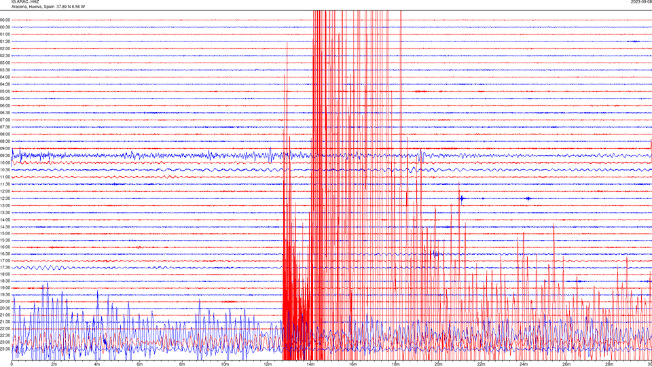Select the 21:30 trace time label
Viewport: 652px width, 367px height.
coord(5,322)
